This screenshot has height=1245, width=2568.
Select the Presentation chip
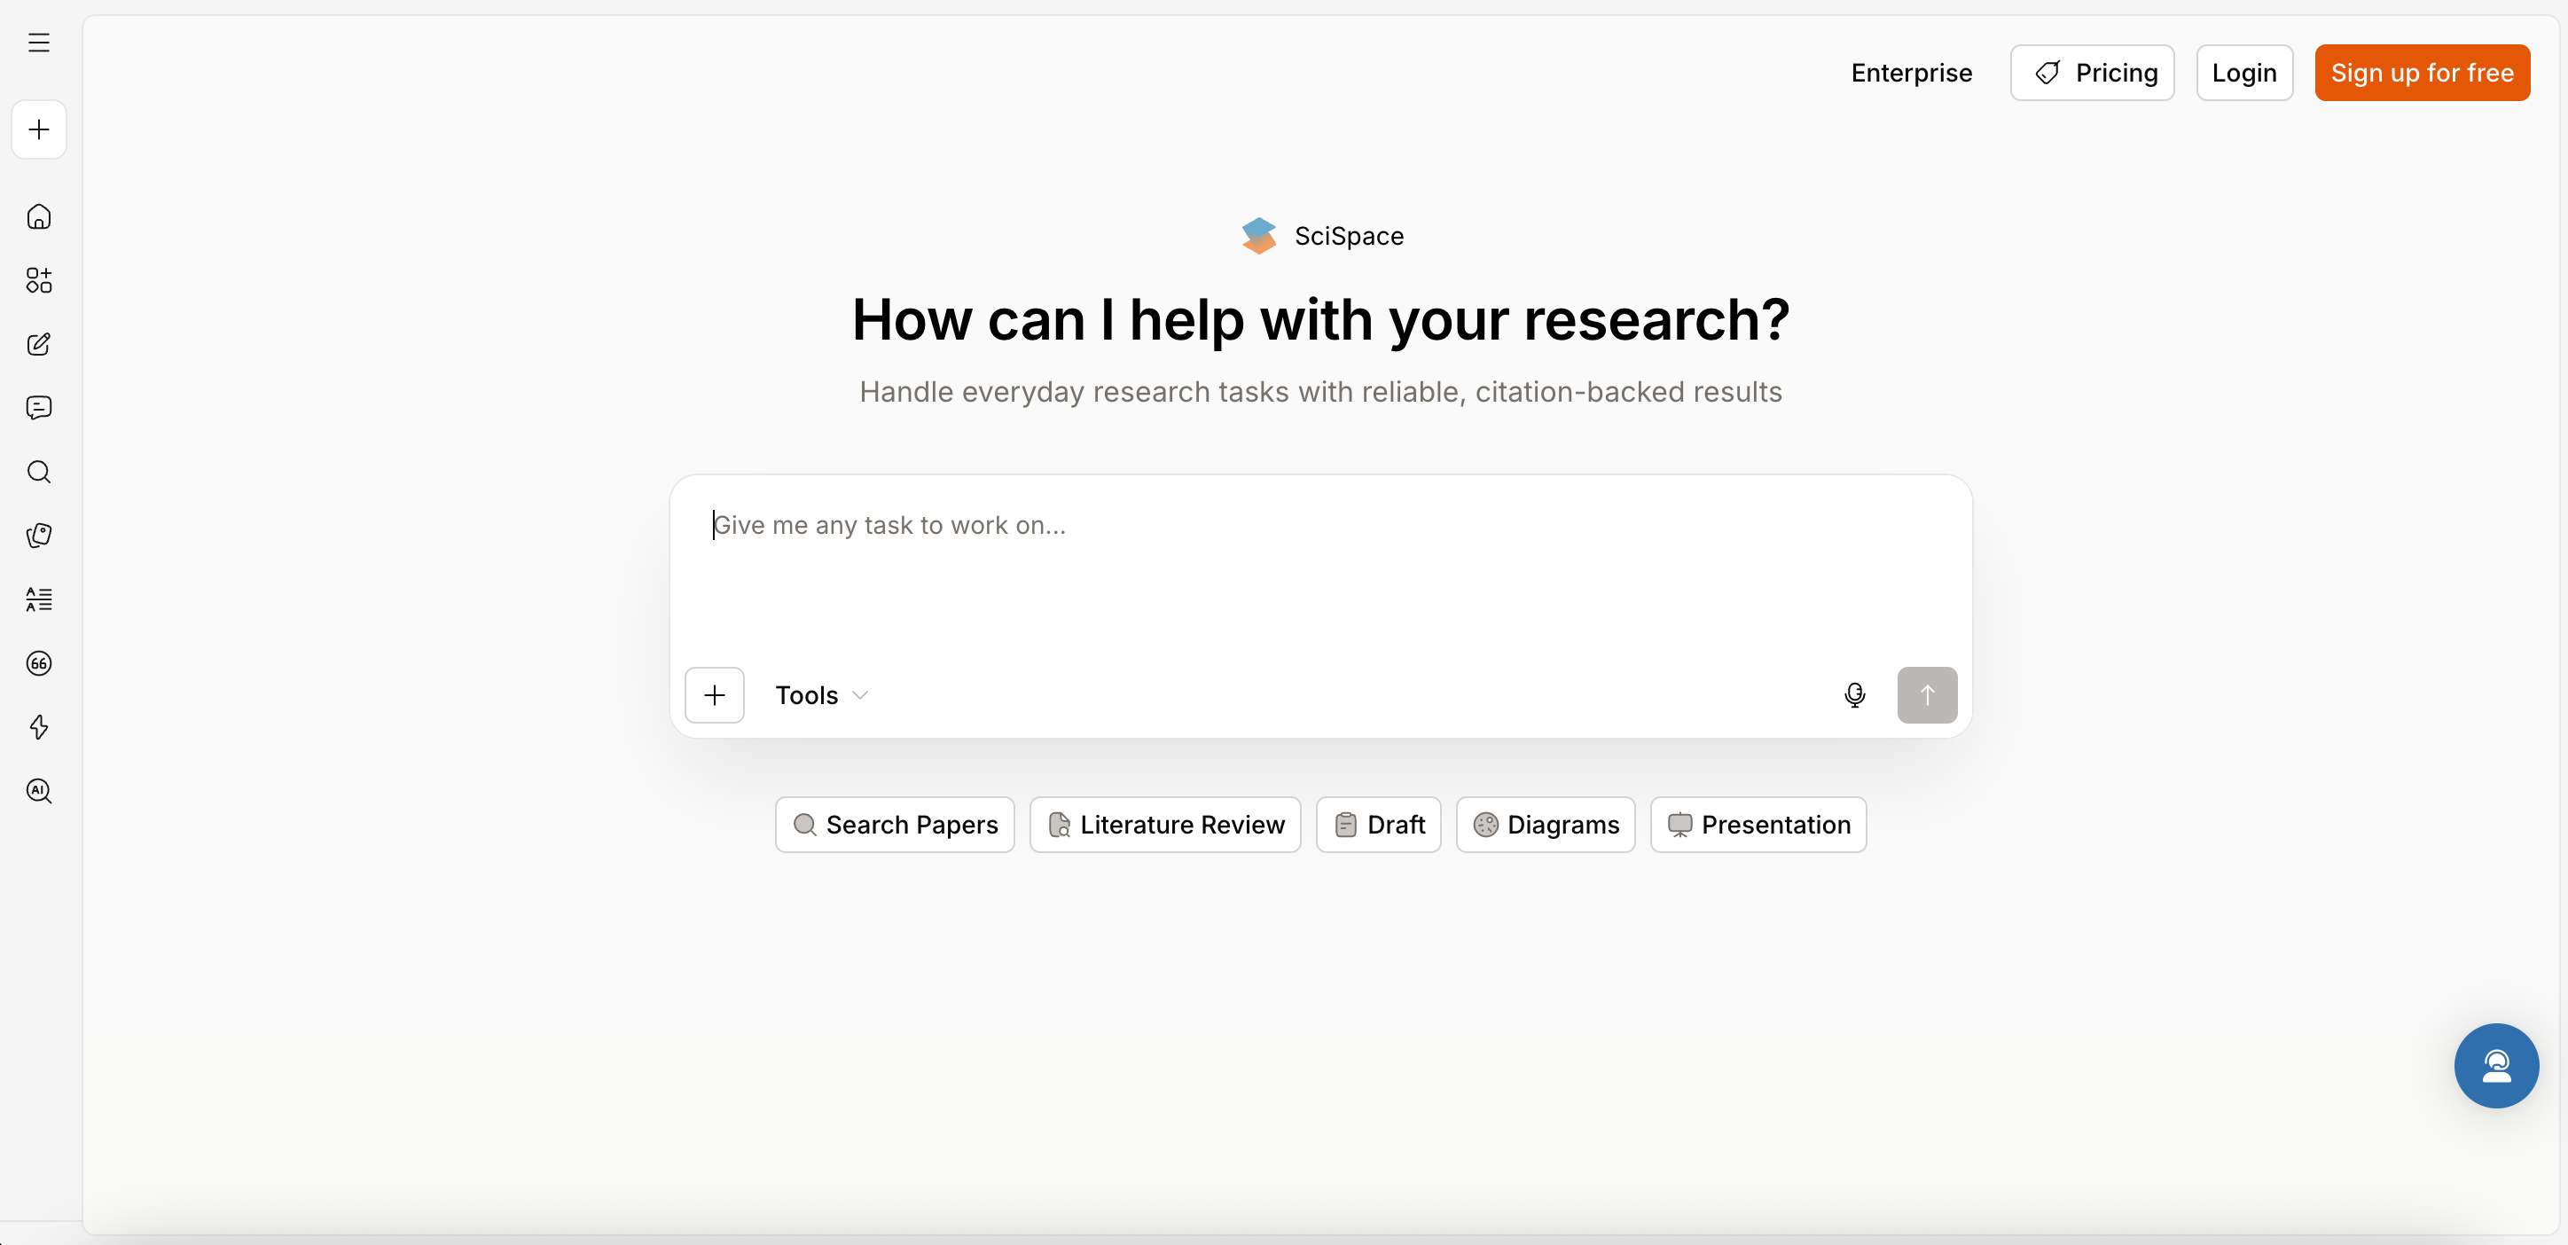(1758, 825)
